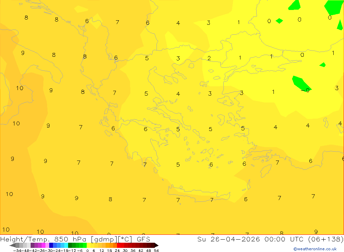Click the bright red swatch above the 24 label

(x=119, y=245)
